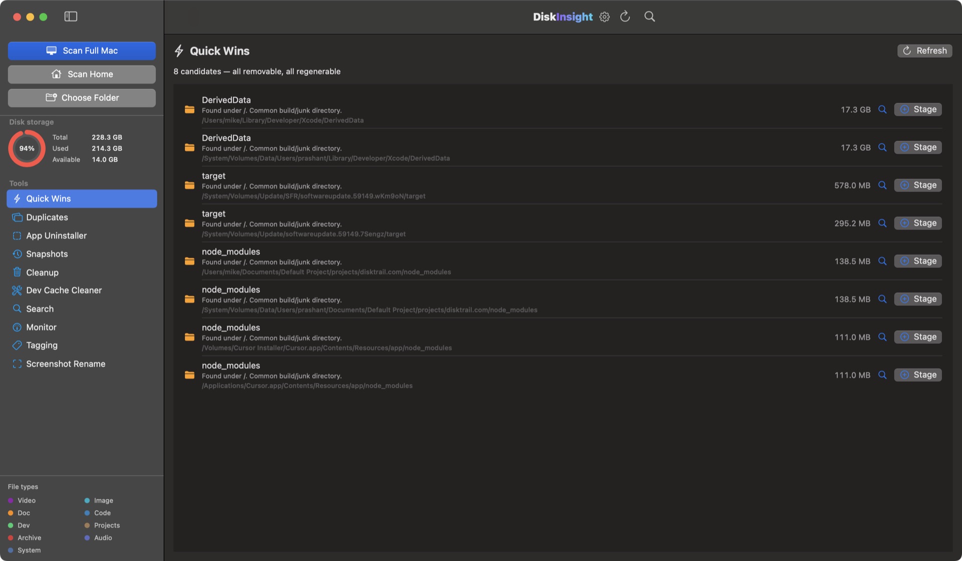Click the 94% disk usage ring
The image size is (962, 561).
pos(27,148)
